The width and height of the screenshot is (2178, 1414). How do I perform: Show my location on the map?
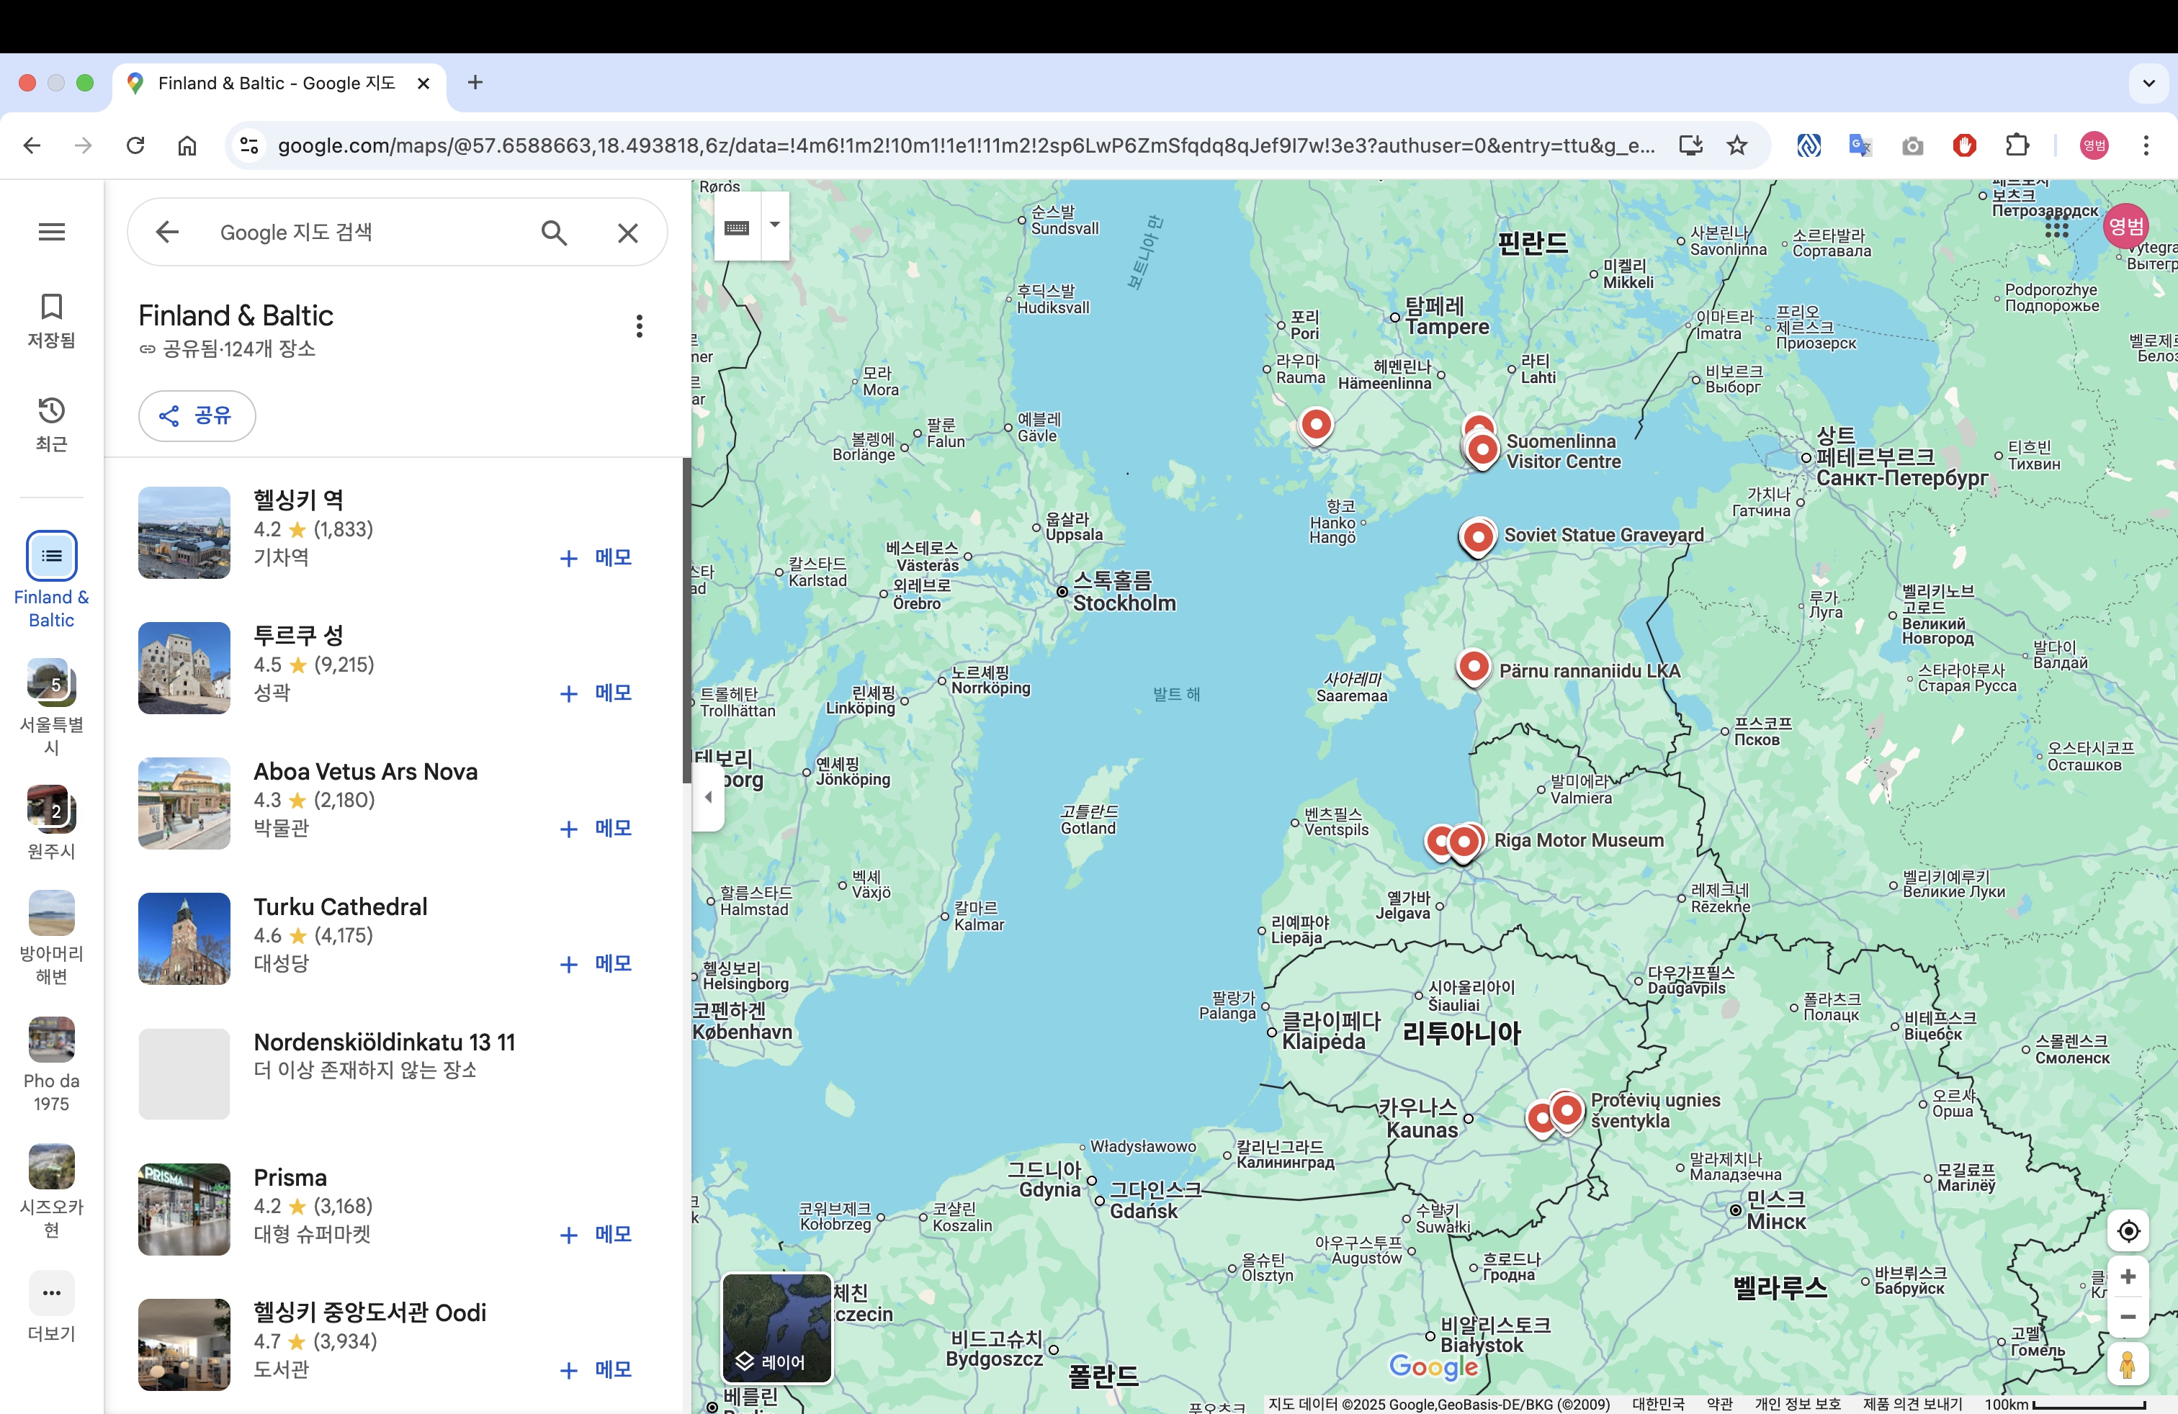pyautogui.click(x=2128, y=1231)
